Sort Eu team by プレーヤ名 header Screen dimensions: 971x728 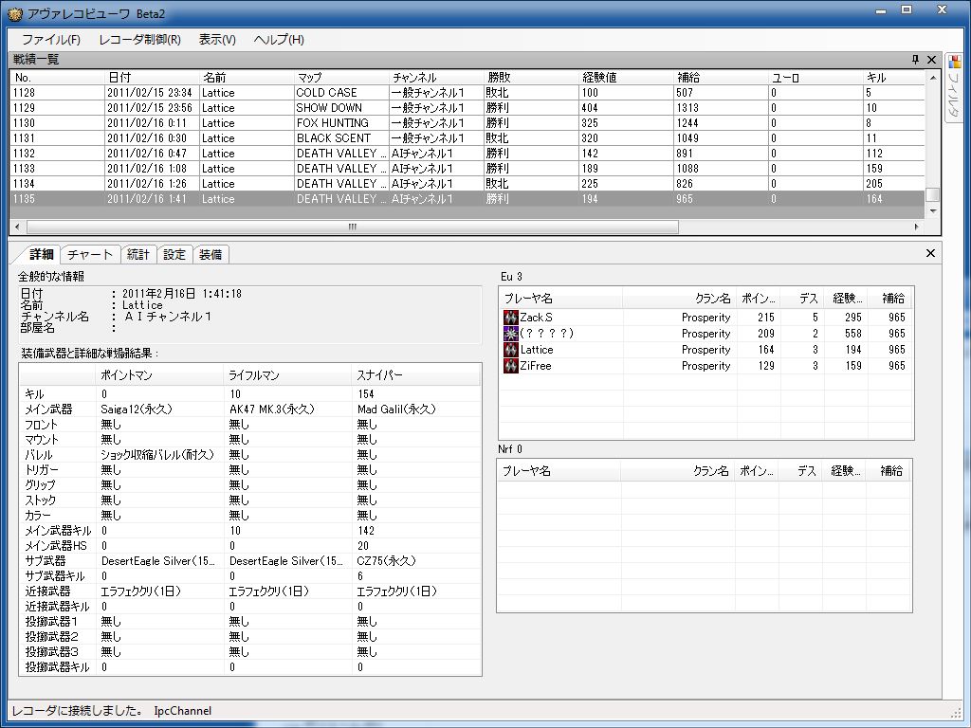(x=561, y=299)
